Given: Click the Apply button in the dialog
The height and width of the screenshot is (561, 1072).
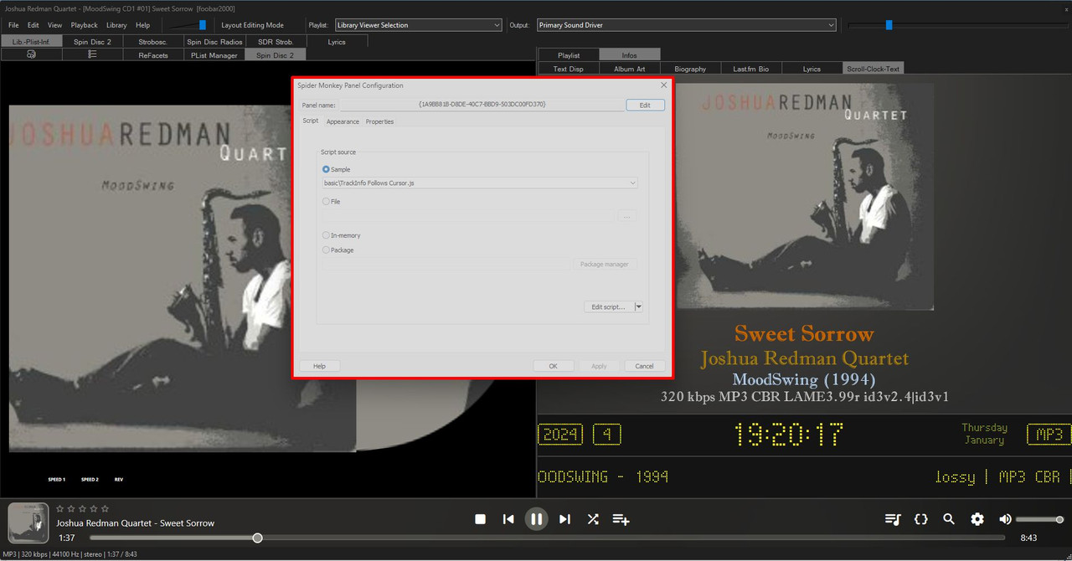Looking at the screenshot, I should [599, 366].
